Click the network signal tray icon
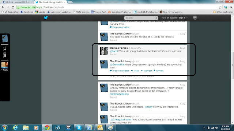The height and width of the screenshot is (131, 234). [x=213, y=128]
